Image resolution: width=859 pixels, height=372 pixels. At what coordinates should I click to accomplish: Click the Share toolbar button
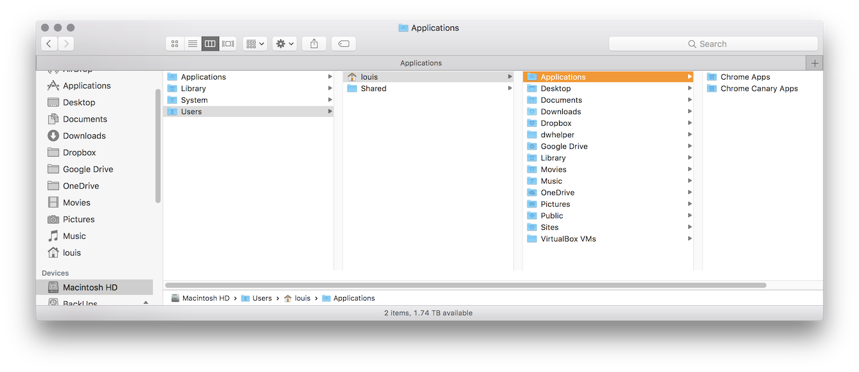tap(314, 44)
